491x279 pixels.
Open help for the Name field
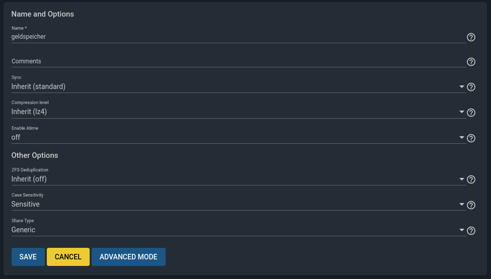tap(471, 37)
